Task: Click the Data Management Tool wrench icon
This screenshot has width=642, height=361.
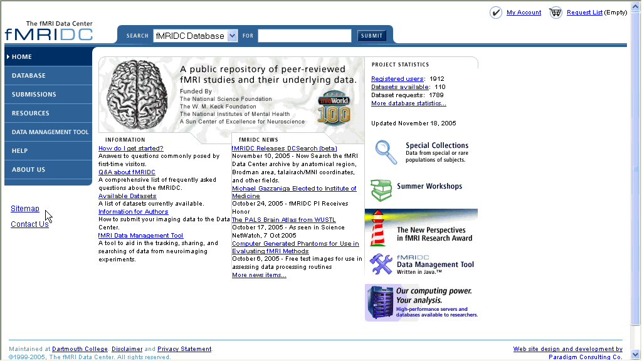Action: pyautogui.click(x=381, y=264)
